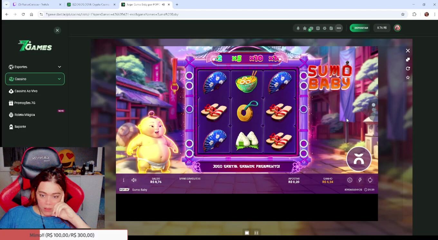Click the address bar URL

(112, 14)
